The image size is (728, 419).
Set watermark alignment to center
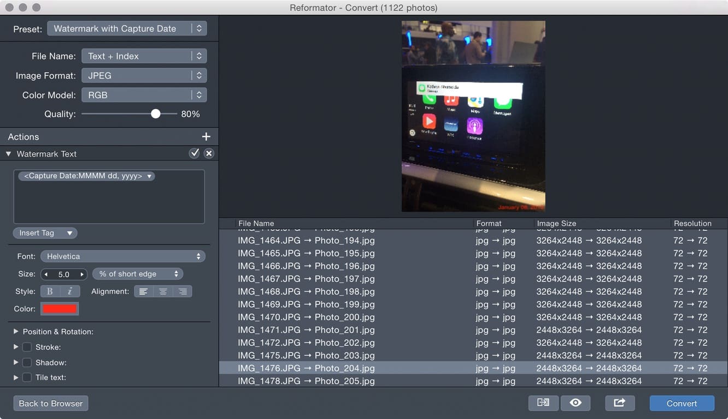coord(163,291)
